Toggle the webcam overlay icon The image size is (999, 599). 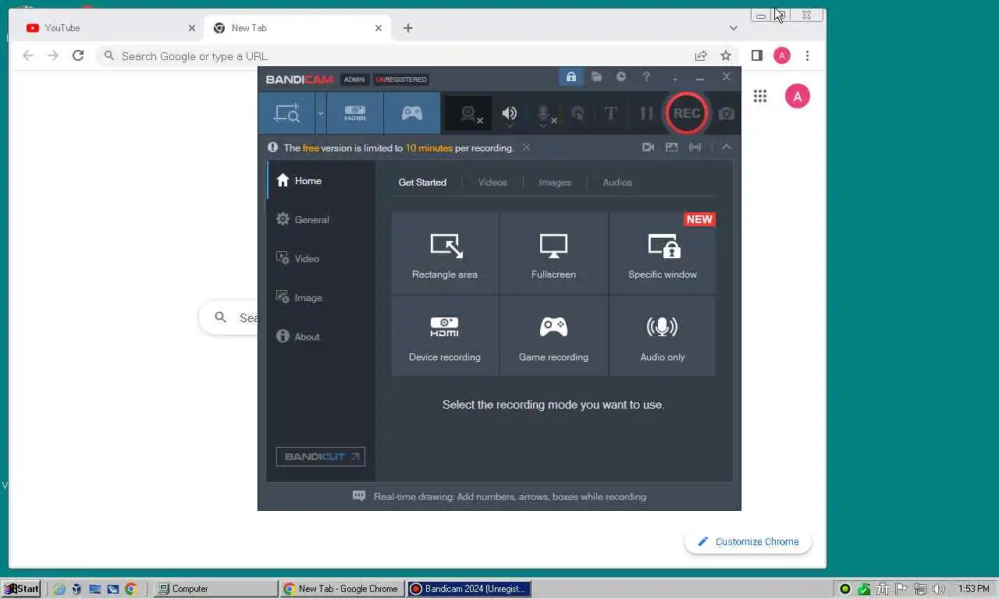point(468,114)
